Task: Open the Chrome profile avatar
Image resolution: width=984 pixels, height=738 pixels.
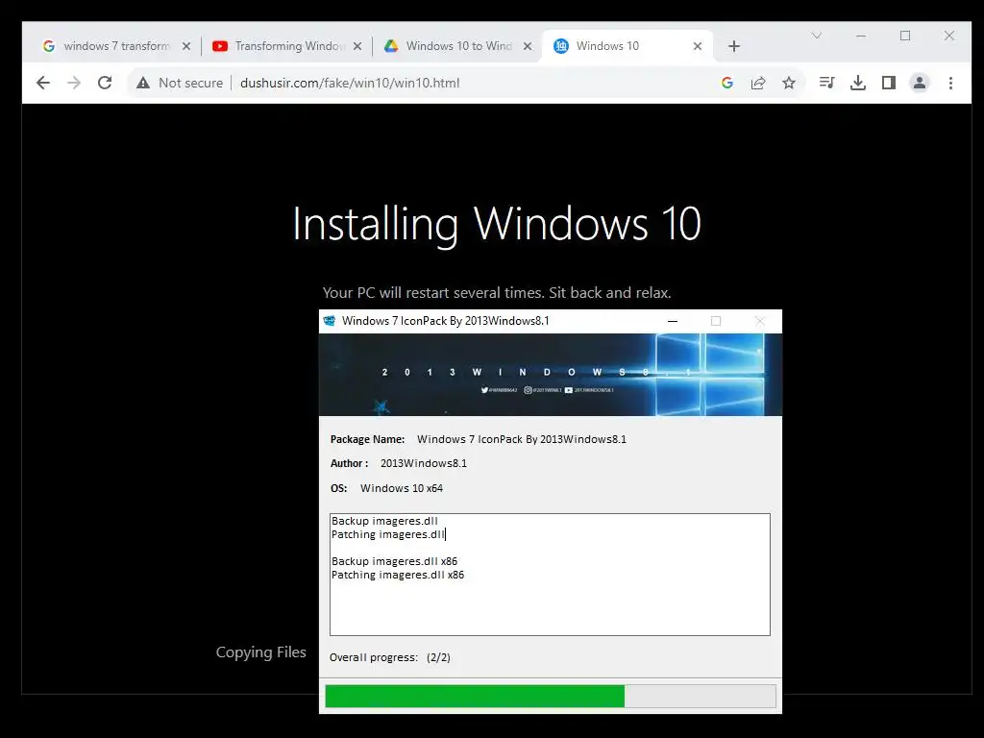Action: (920, 83)
